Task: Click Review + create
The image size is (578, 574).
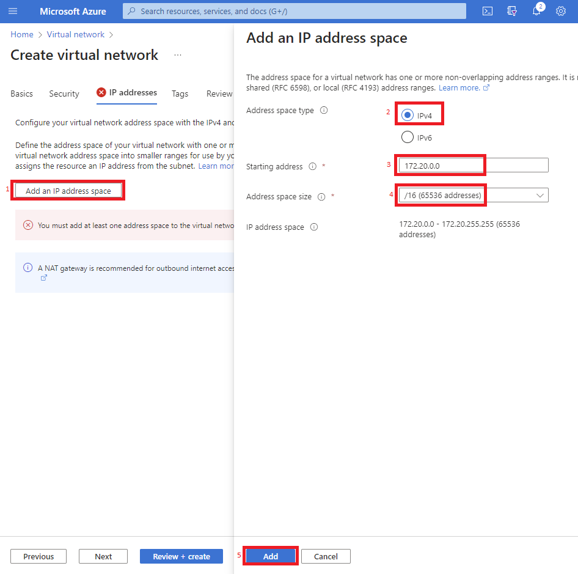Action: 181,556
